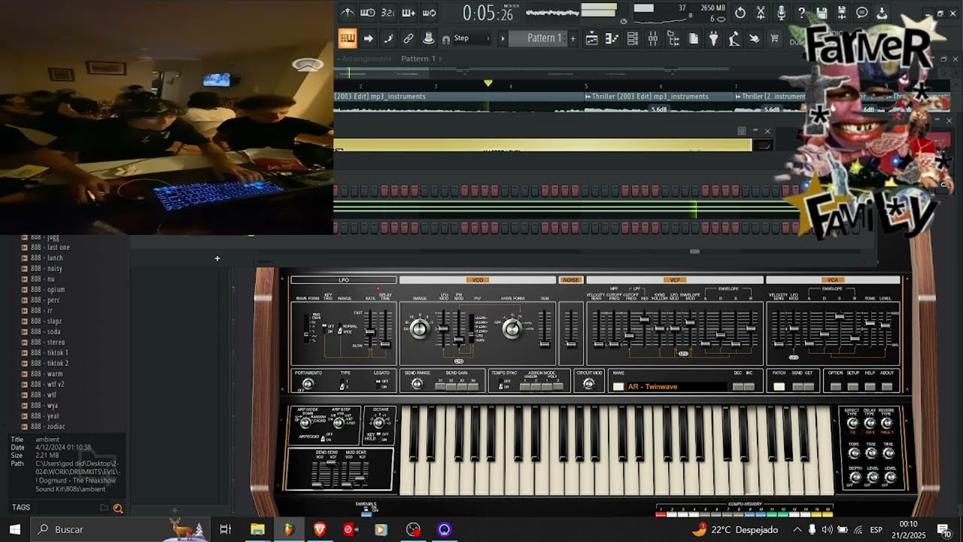Open the tempo tapper icon
The image size is (963, 542).
(734, 38)
